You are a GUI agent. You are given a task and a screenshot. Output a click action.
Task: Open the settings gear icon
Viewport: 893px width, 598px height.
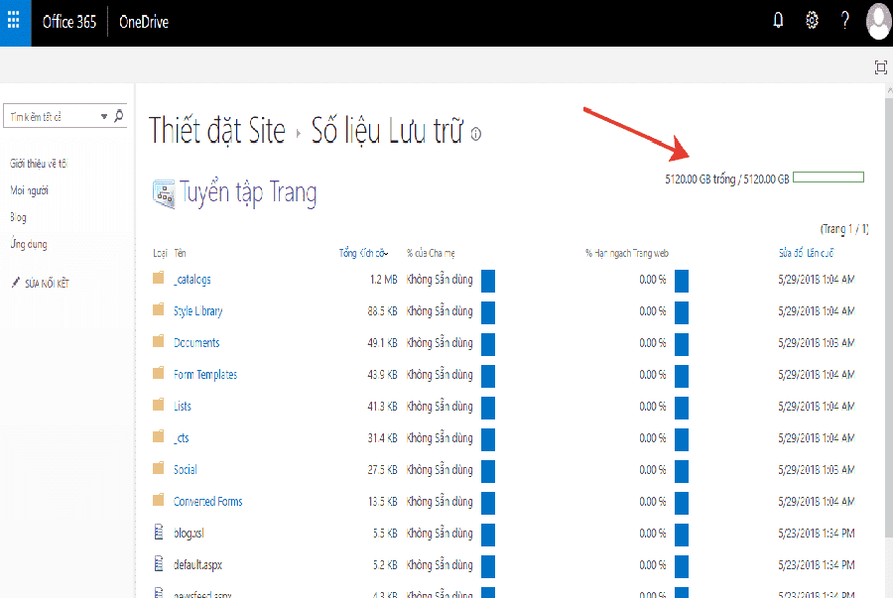point(812,21)
